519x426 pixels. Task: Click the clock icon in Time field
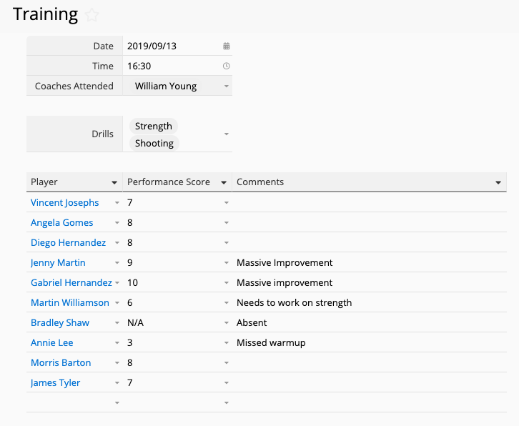coord(227,66)
